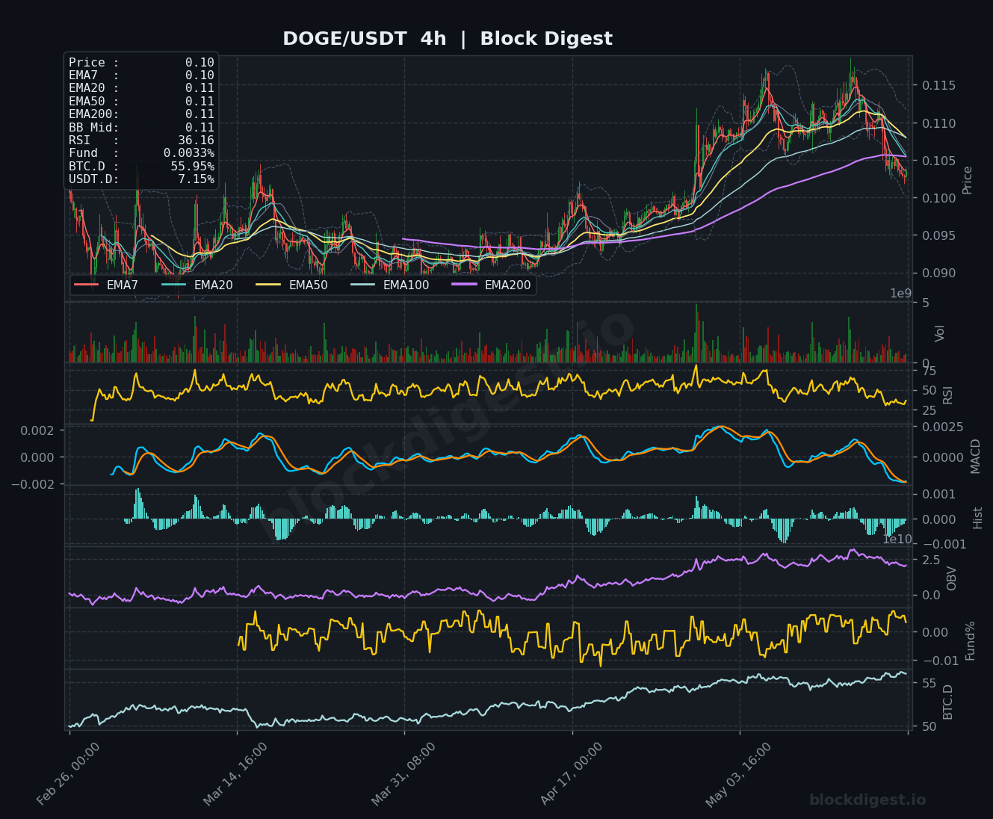The width and height of the screenshot is (993, 819).
Task: Click the MACD axis label
Action: coord(975,456)
